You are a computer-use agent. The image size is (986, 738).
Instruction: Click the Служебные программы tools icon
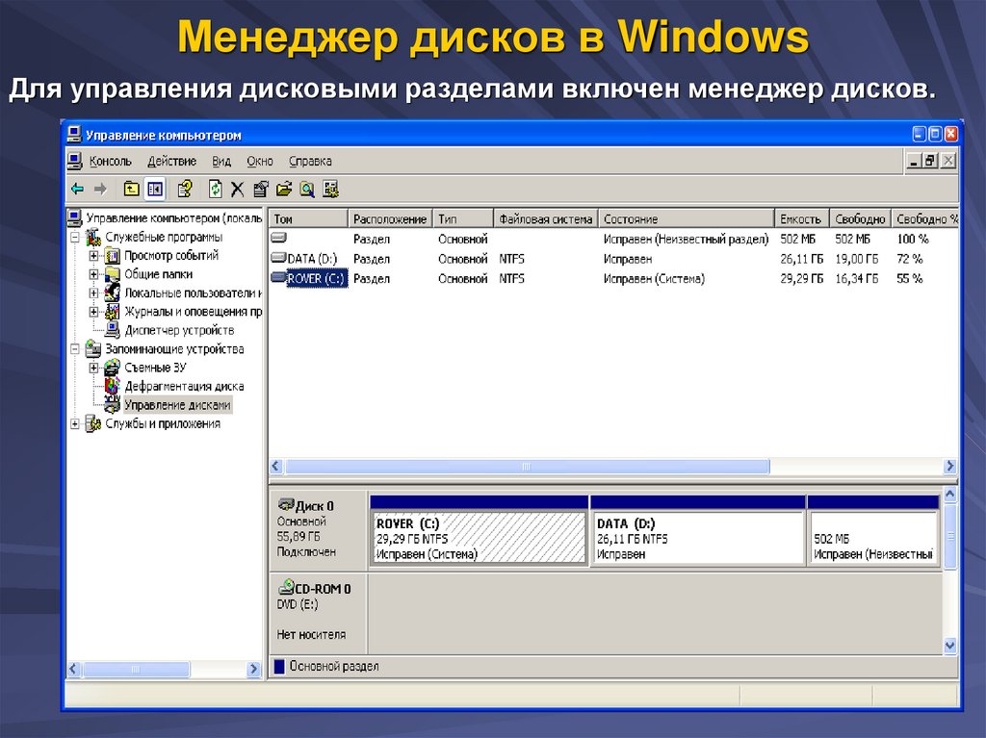pos(93,237)
